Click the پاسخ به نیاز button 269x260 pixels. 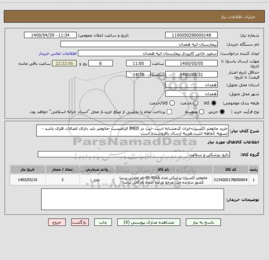[203, 222]
